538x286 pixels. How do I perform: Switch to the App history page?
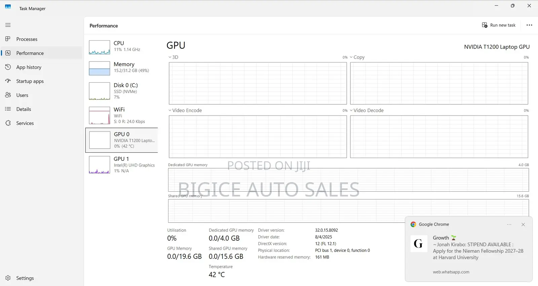tap(29, 67)
